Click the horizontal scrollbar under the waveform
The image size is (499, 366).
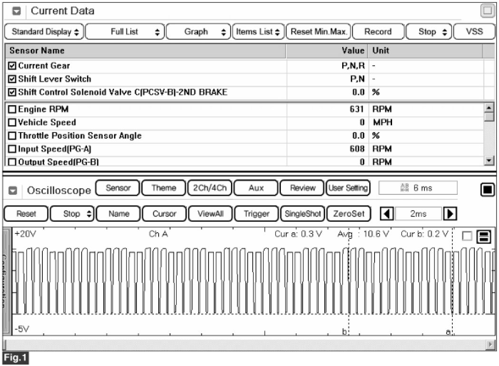tap(245, 344)
